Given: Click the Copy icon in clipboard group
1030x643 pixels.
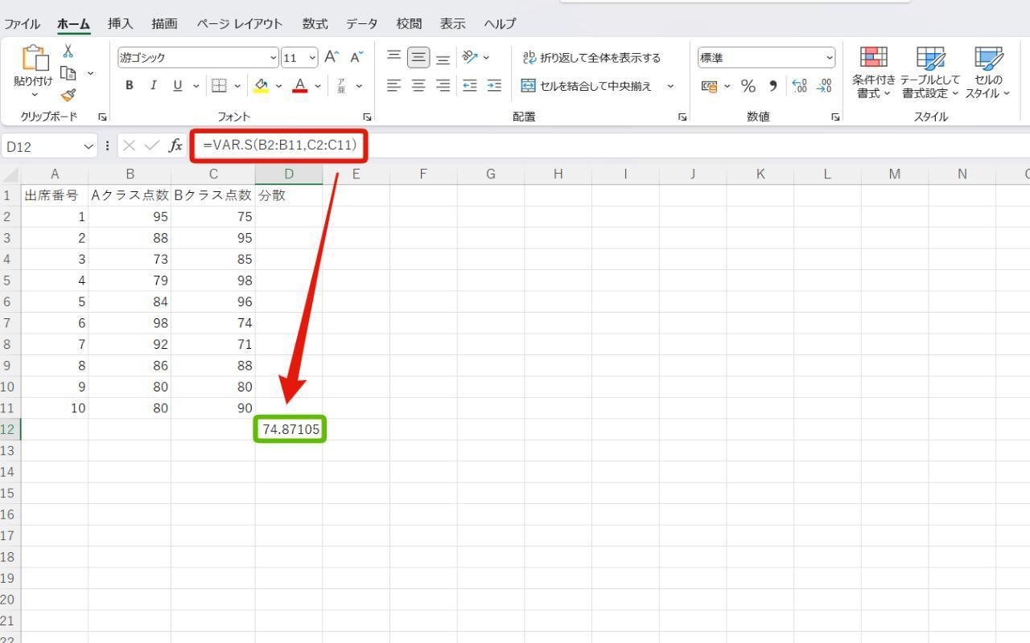Looking at the screenshot, I should [x=68, y=73].
